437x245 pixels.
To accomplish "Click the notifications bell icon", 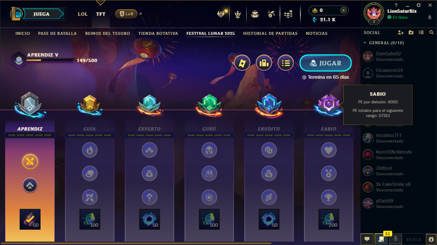I will point(429,17).
